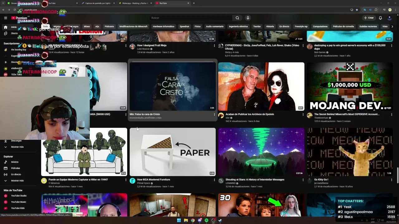
Task: Open a new browser tab with plus
Action: [x=194, y=3]
